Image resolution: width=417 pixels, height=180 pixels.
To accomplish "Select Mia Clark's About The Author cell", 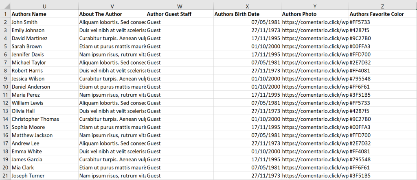I will pos(112,167).
